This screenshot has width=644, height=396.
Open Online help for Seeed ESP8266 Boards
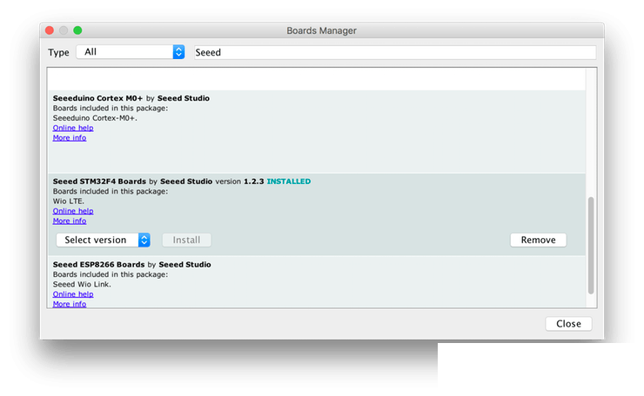[x=73, y=294]
